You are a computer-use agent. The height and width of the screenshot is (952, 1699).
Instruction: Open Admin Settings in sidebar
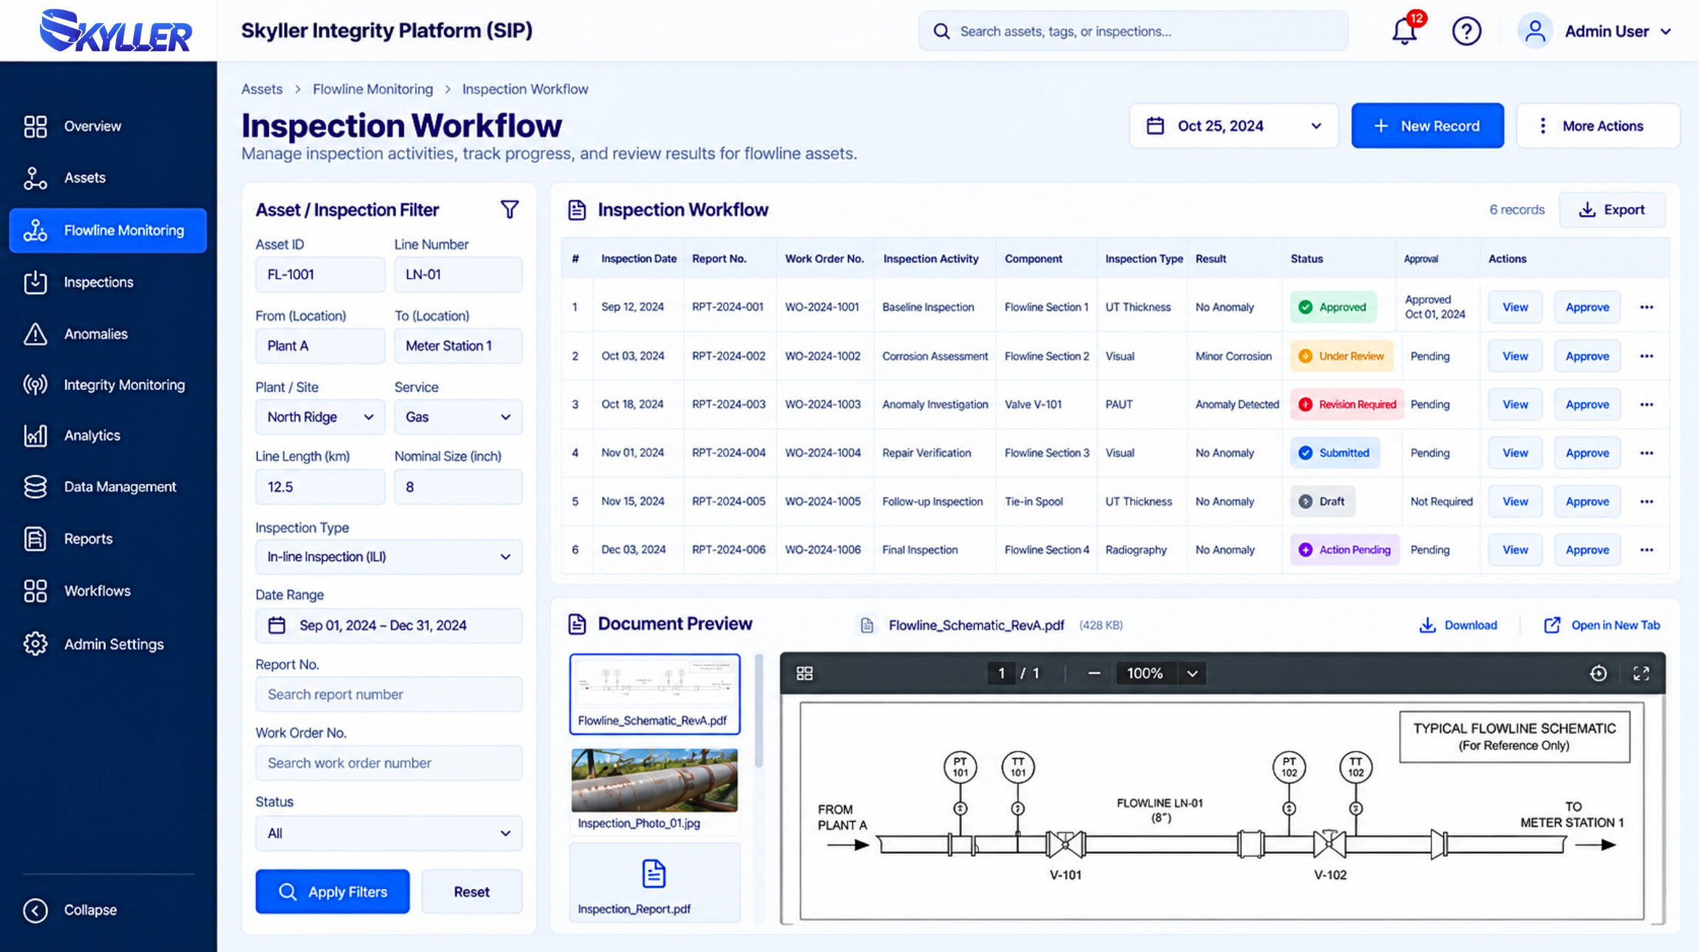click(x=108, y=644)
